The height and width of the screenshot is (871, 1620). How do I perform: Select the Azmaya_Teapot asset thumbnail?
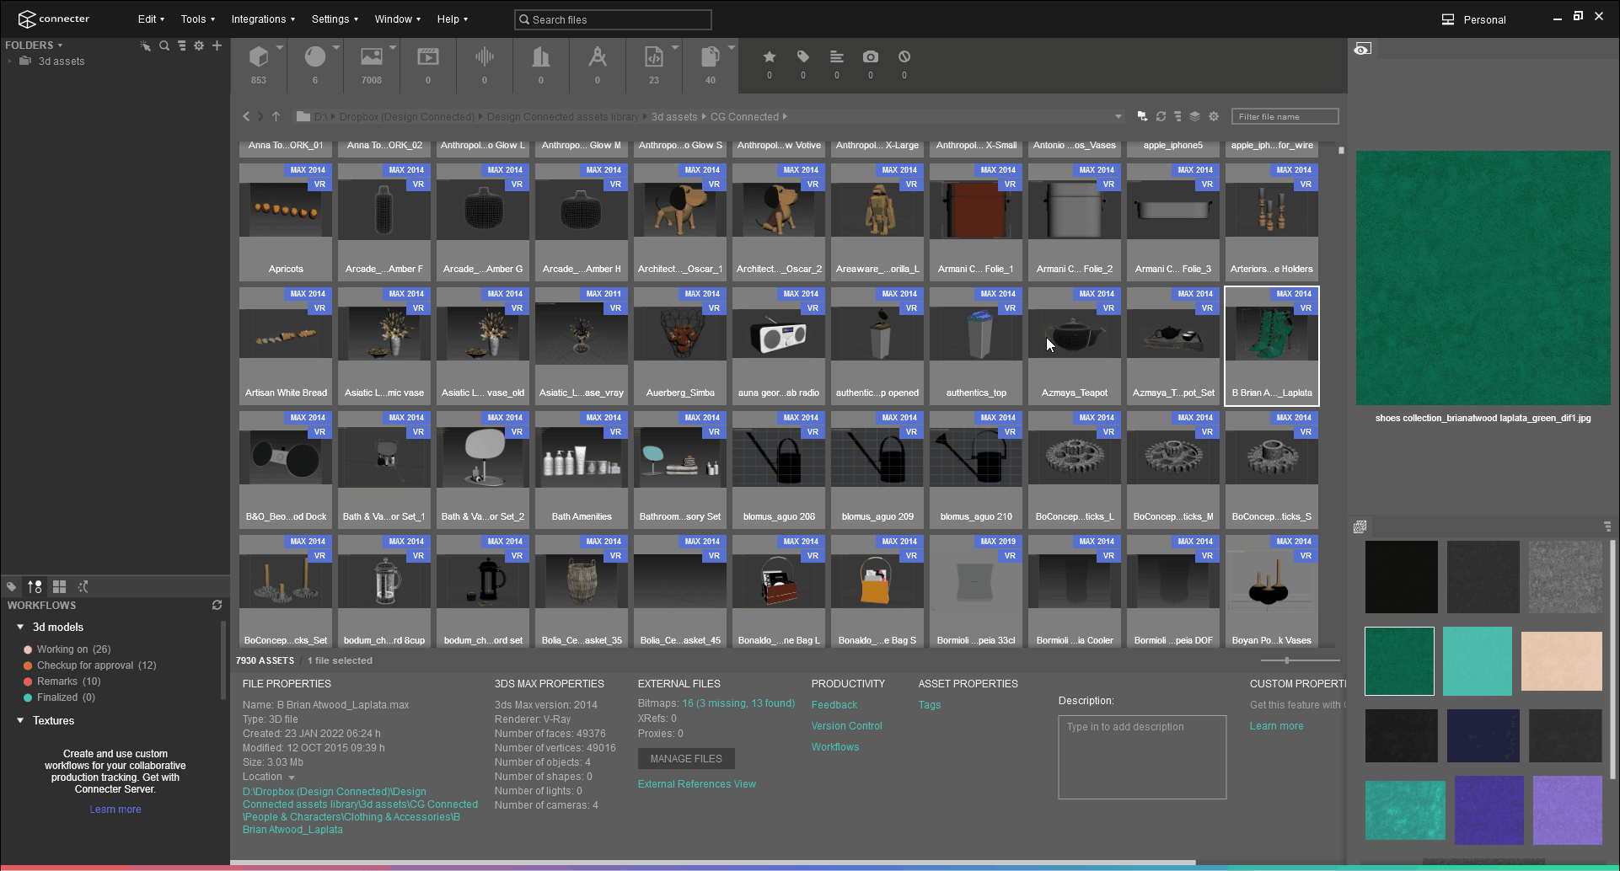(x=1075, y=346)
